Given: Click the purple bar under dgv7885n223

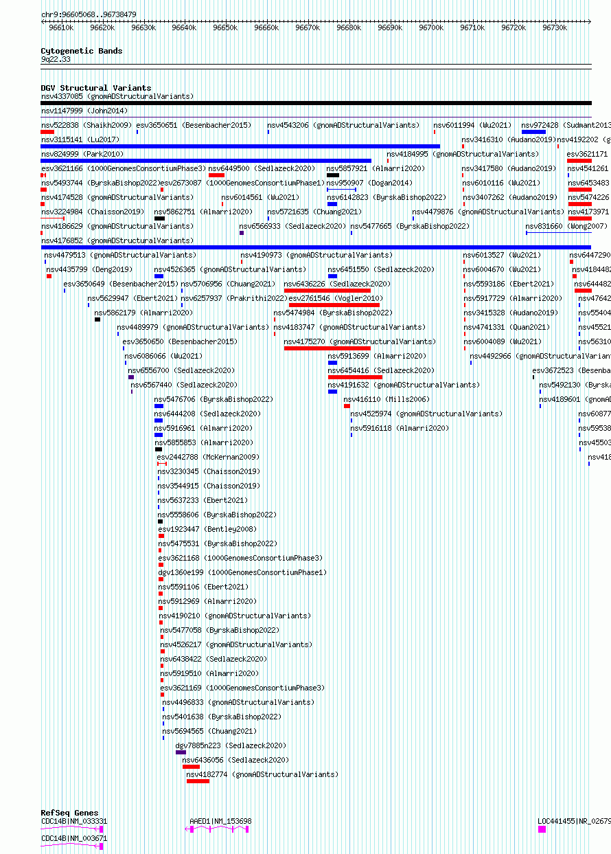Looking at the screenshot, I should click(x=181, y=752).
